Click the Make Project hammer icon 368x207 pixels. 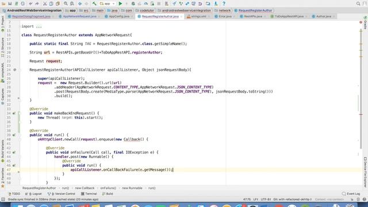click(x=94, y=3)
